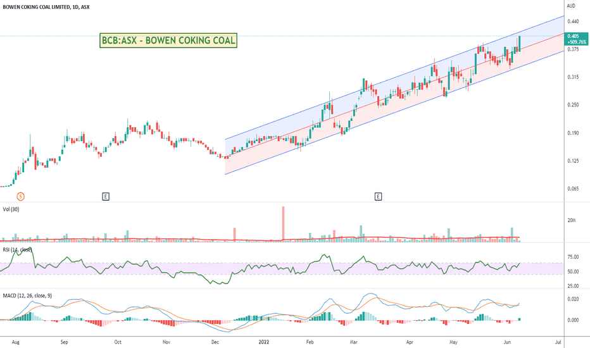This screenshot has height=348, width=590.
Task: Click the RSI 25.00 axis label
Action: 573,286
